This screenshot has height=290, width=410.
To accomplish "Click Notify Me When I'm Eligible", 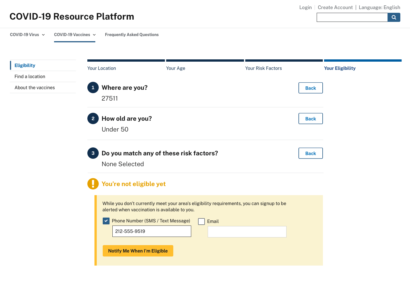I will [x=138, y=251].
